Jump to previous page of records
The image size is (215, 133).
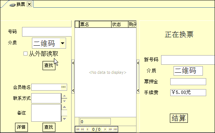point(82,129)
